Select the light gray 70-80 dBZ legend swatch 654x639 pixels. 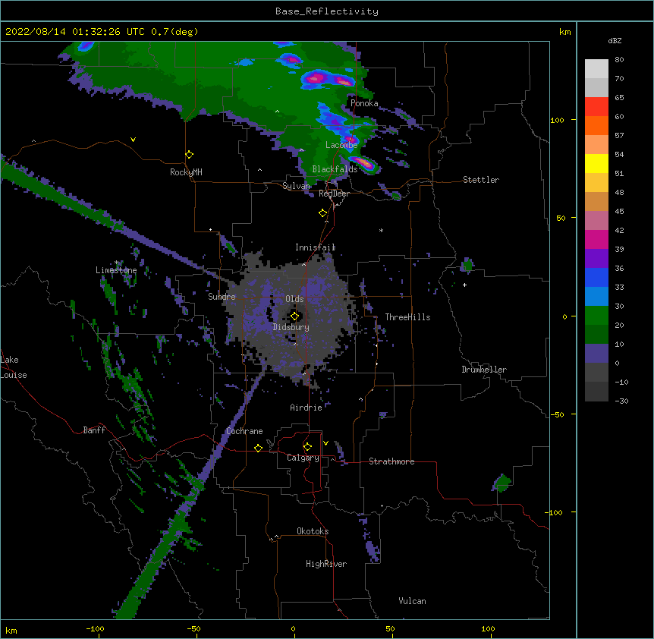[596, 68]
